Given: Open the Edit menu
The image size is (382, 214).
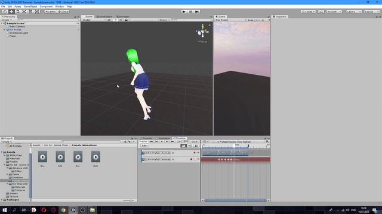Looking at the screenshot, I should pyautogui.click(x=10, y=7).
